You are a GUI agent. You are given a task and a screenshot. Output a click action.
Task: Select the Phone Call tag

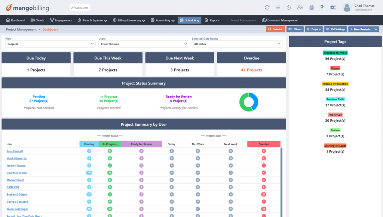(x=335, y=114)
